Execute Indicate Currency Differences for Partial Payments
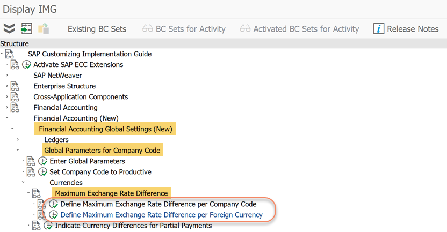This screenshot has width=447, height=232. pyautogui.click(x=48, y=226)
